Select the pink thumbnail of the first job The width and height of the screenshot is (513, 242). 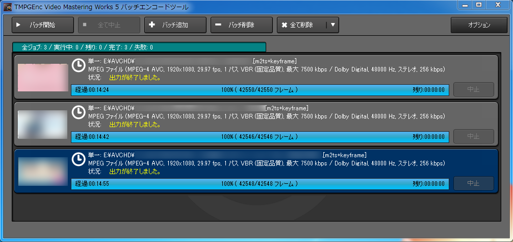pyautogui.click(x=43, y=78)
